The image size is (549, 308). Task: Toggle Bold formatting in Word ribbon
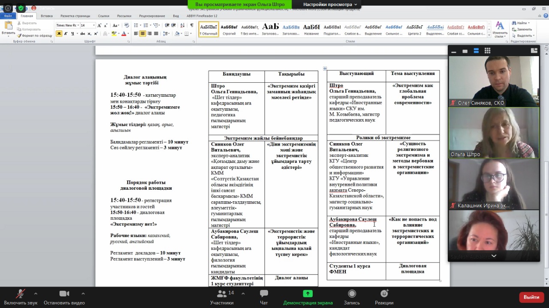pyautogui.click(x=59, y=33)
